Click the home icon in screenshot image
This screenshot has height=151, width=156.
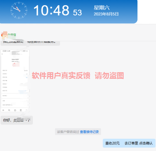pos(15,110)
